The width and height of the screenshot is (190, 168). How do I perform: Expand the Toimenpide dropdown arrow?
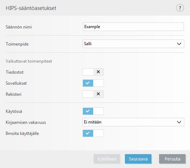[179, 44]
